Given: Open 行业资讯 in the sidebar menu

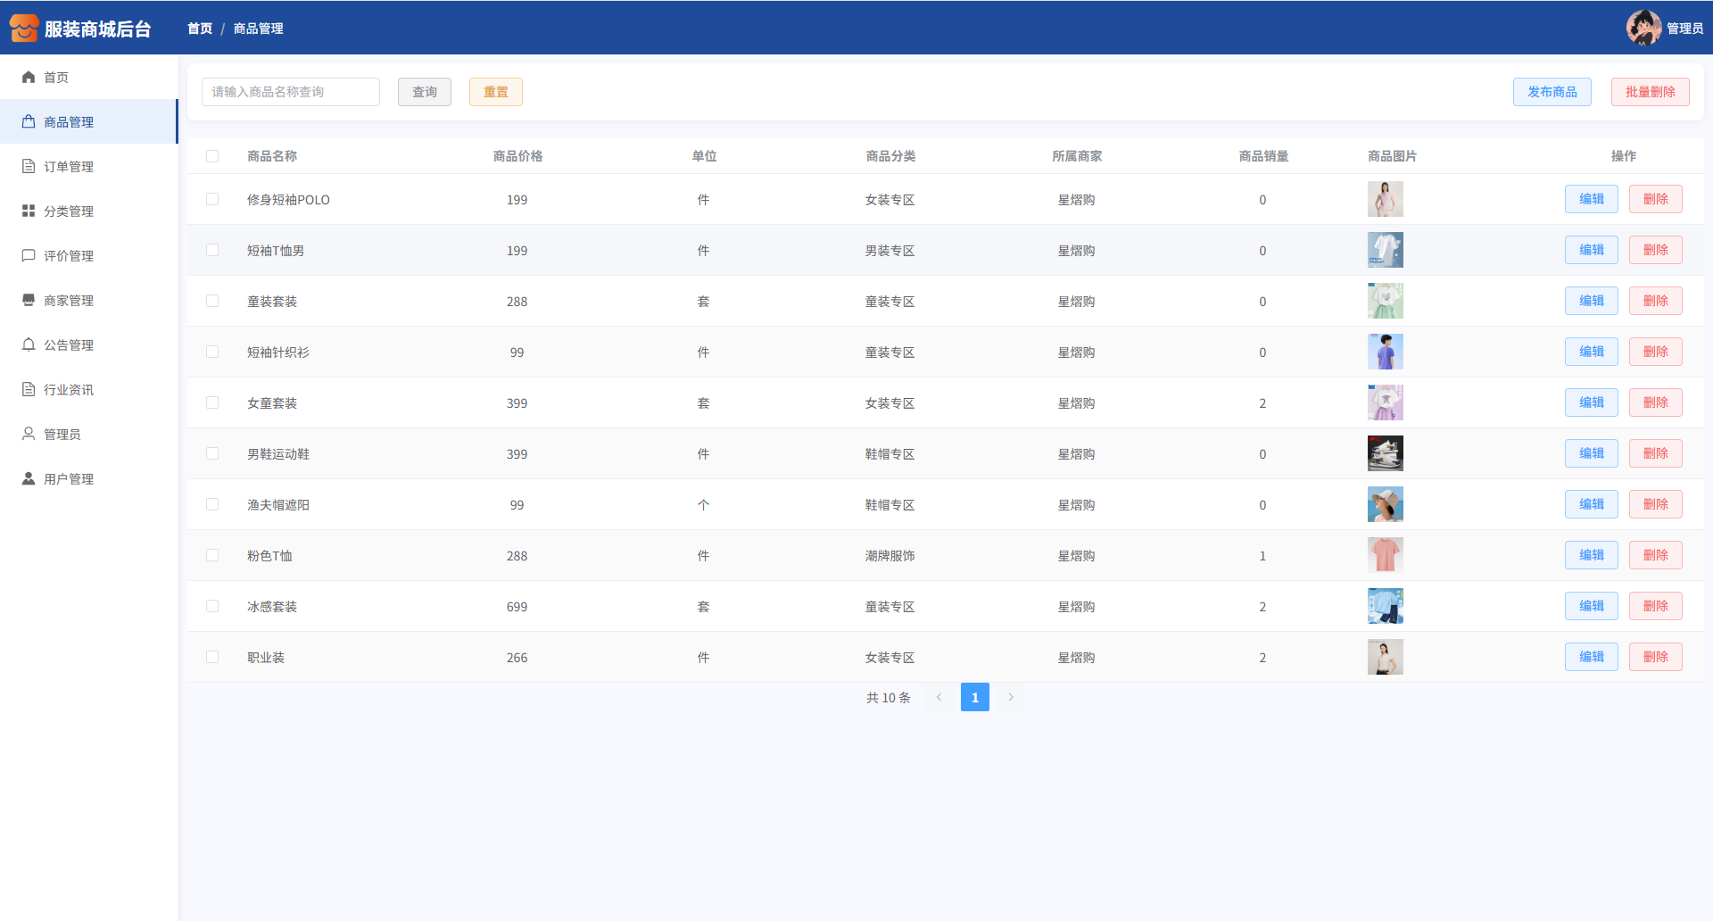Looking at the screenshot, I should point(69,390).
